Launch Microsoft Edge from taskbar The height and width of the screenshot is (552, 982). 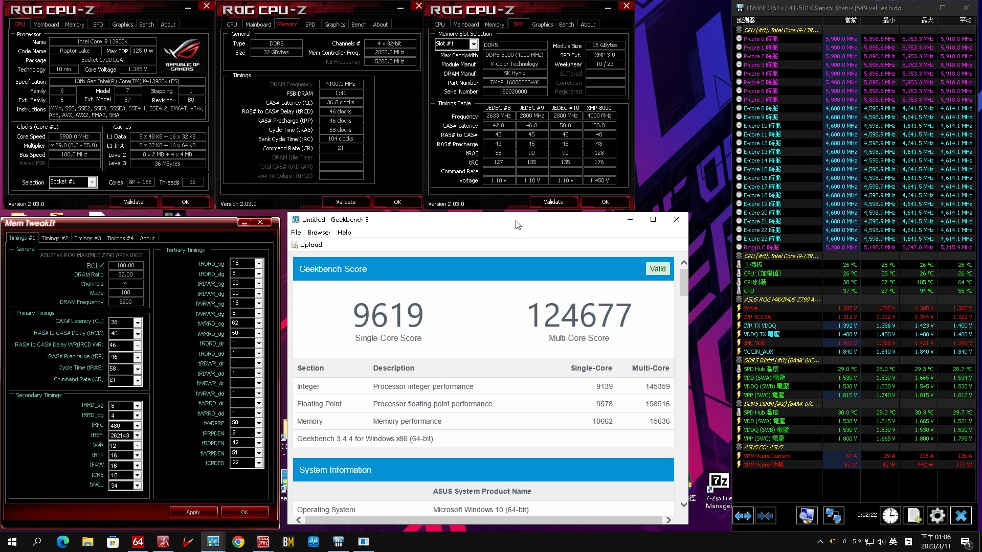pos(62,542)
